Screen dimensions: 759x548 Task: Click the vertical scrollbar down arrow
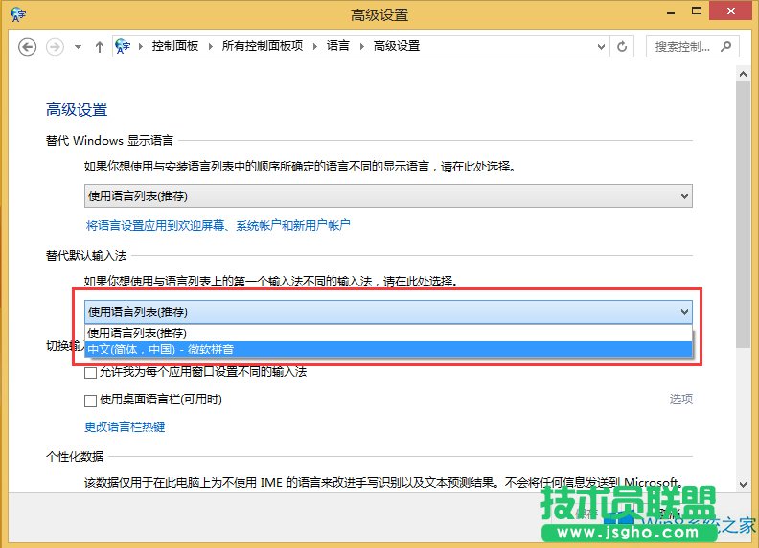pos(744,483)
